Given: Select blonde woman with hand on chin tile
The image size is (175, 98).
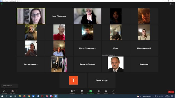Looking at the screenshot, I should point(87,16).
